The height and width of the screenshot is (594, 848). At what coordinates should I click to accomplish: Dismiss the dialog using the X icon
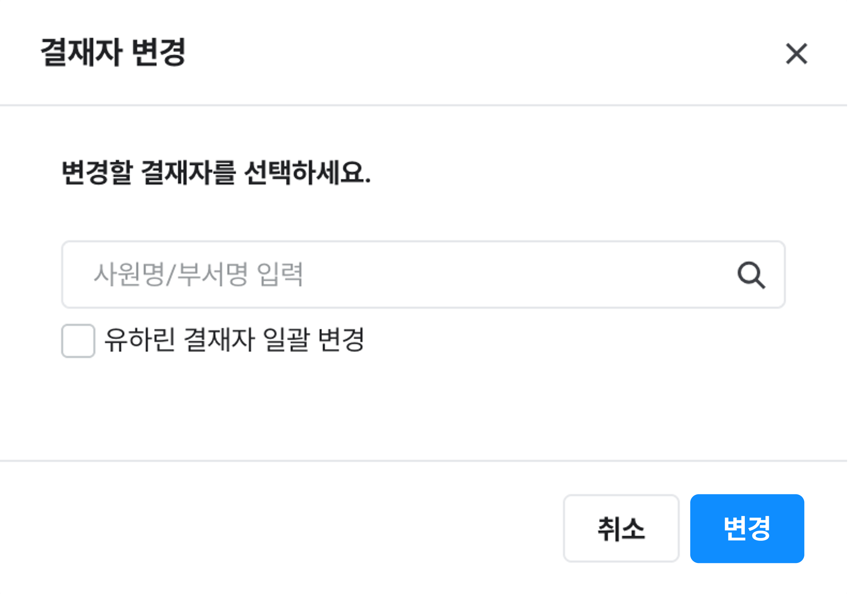point(796,54)
